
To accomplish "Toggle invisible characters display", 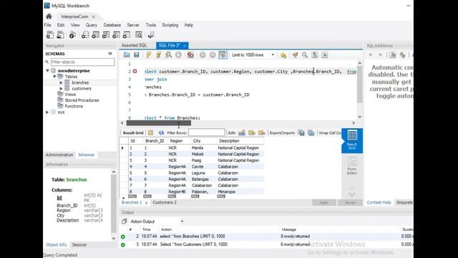I will 315,54.
